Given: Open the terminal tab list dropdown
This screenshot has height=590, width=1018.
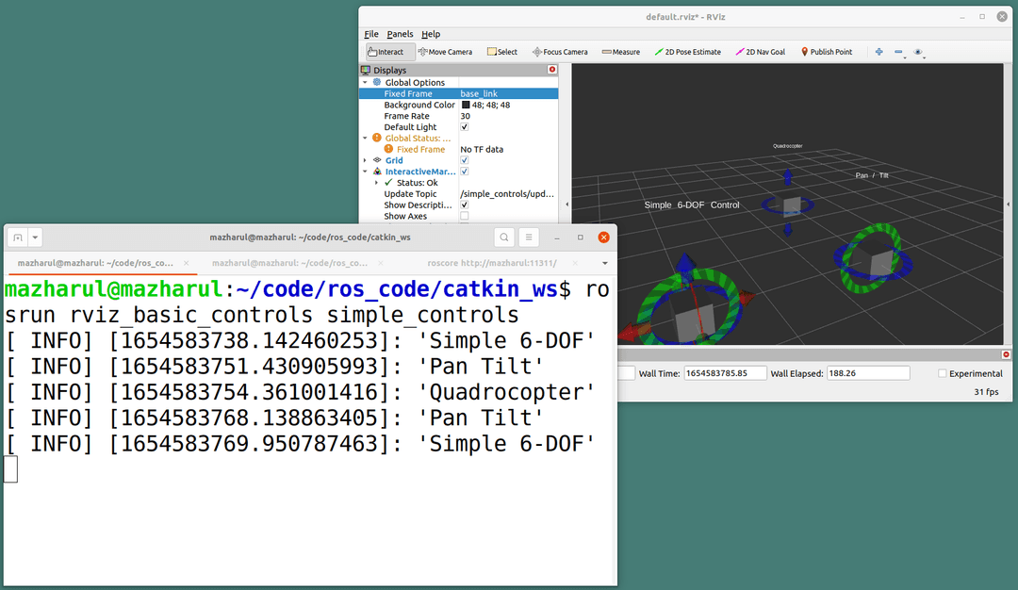Looking at the screenshot, I should pos(605,264).
